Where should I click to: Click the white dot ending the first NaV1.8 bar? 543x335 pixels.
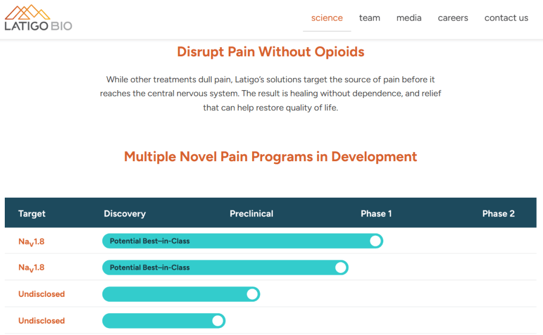[375, 241]
